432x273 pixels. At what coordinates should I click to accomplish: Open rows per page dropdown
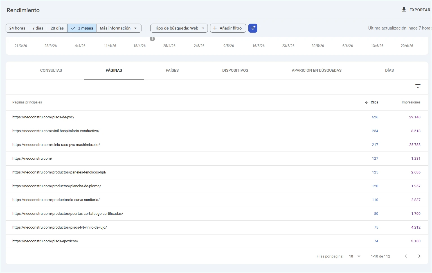coord(355,256)
